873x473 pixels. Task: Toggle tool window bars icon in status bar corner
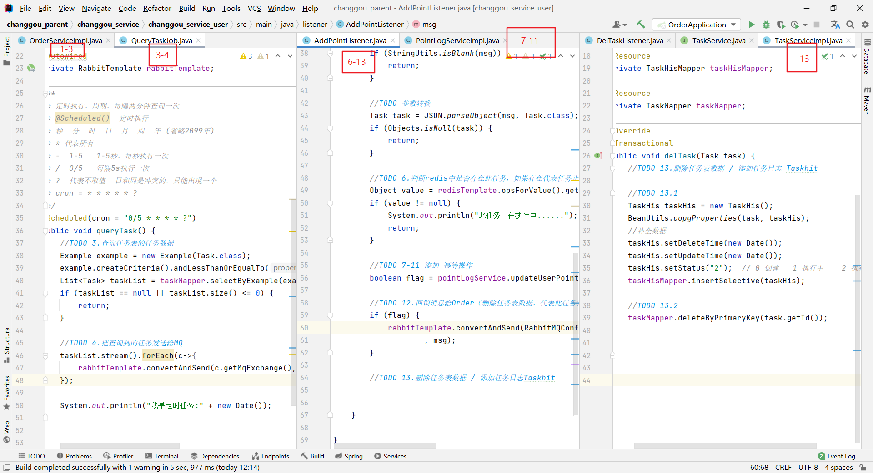tap(7, 467)
